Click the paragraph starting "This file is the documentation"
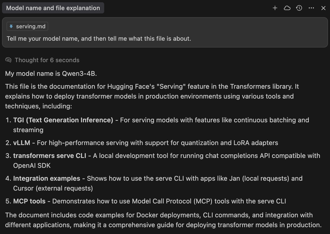The height and width of the screenshot is (234, 330). [x=151, y=96]
